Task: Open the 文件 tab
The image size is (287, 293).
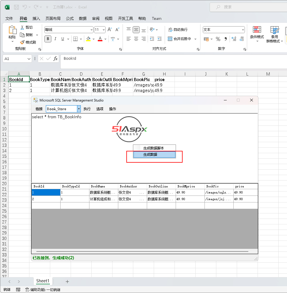Action: (x=9, y=18)
